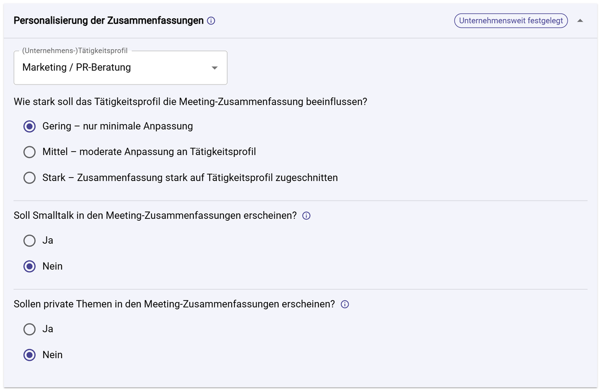Enable "Ja" for private Themen
The height and width of the screenshot is (391, 601).
point(29,329)
